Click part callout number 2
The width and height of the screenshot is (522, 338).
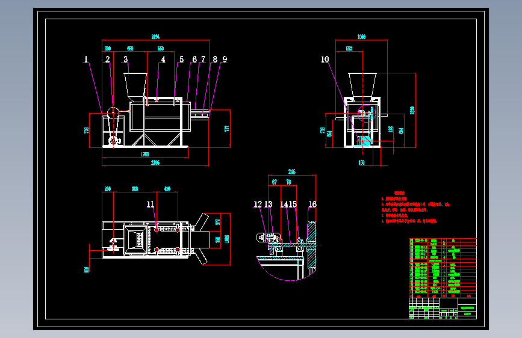tap(108, 59)
